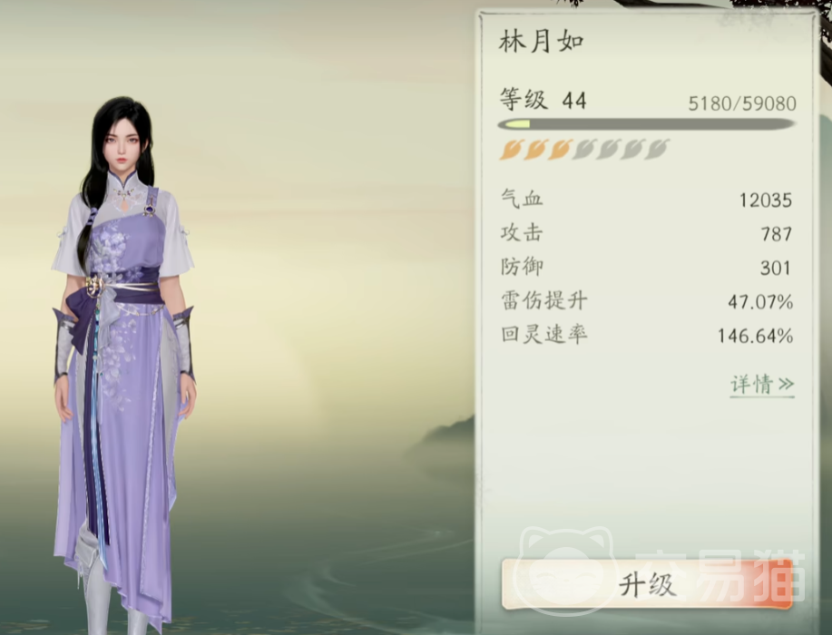Click the fifth gray leaf star icon

[x=609, y=150]
